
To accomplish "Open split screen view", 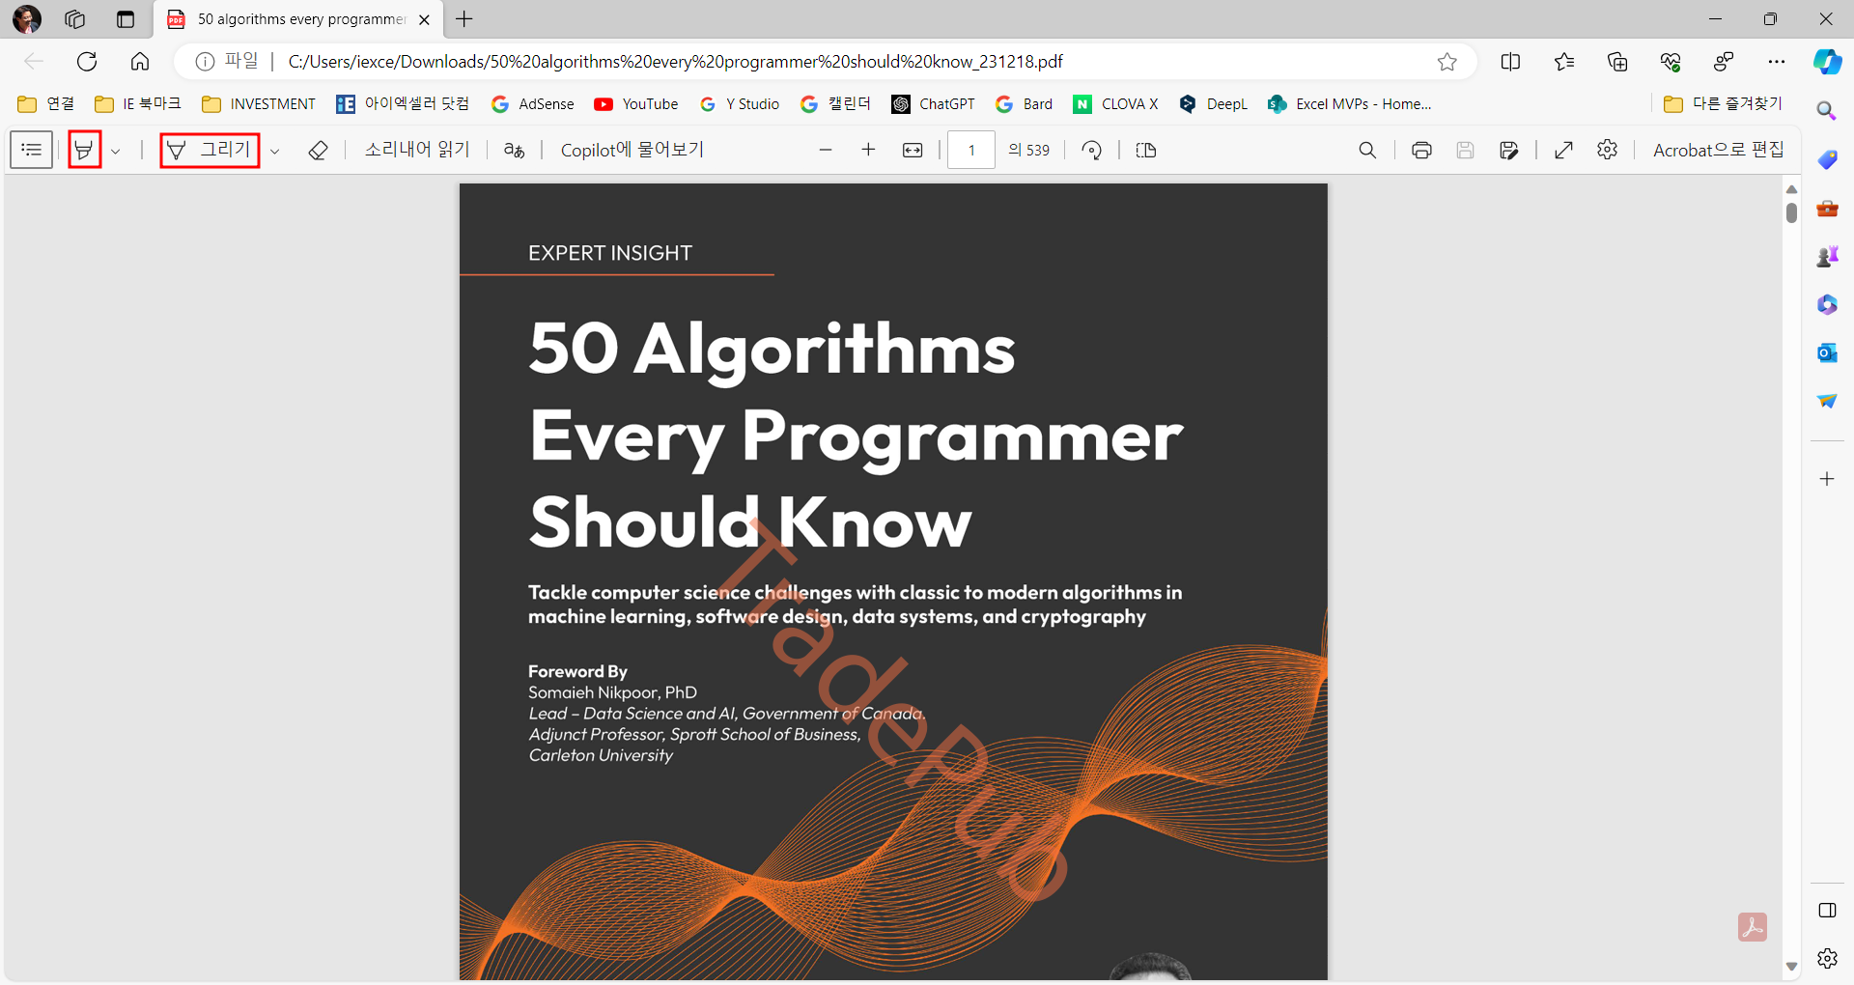I will pyautogui.click(x=1511, y=62).
